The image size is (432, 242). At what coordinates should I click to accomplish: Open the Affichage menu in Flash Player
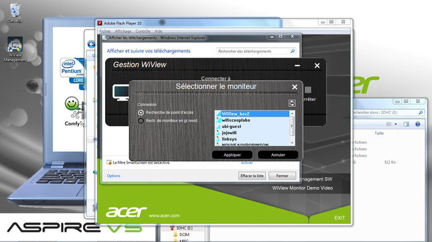coord(123,31)
